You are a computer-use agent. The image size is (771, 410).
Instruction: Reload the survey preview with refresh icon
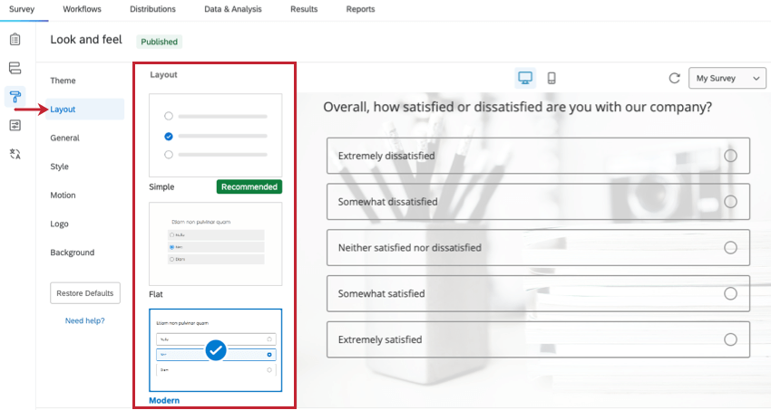pos(674,78)
